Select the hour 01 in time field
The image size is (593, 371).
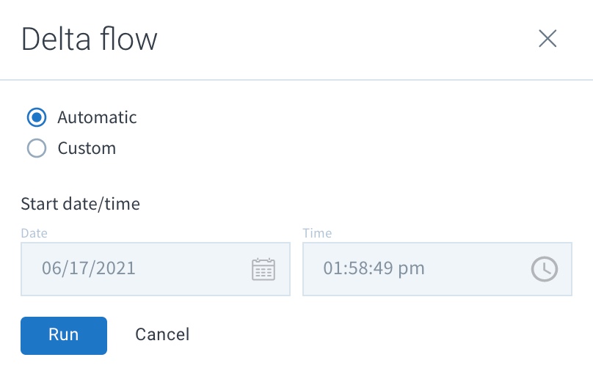click(332, 268)
